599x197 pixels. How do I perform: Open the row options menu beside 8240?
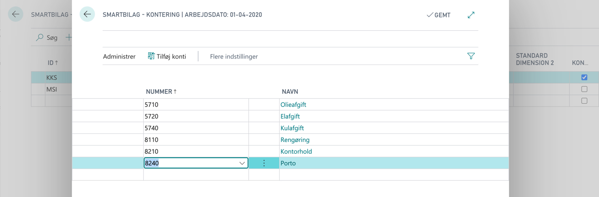(x=264, y=163)
